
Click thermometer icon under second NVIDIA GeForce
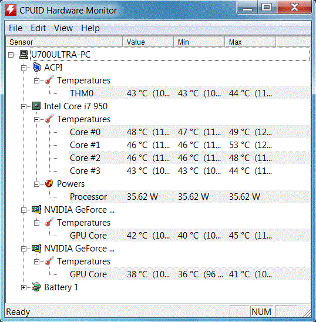[49, 261]
